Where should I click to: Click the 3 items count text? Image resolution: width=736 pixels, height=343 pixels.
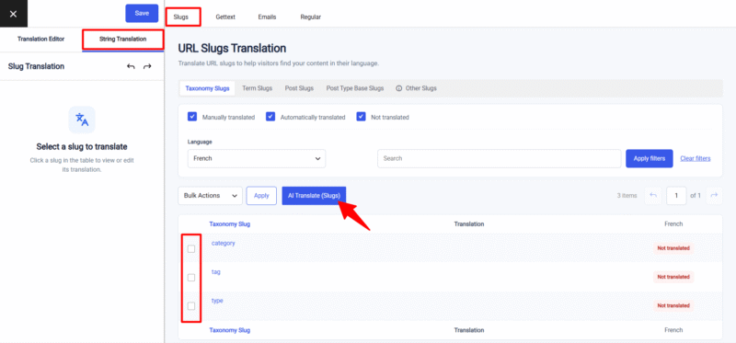tap(627, 196)
